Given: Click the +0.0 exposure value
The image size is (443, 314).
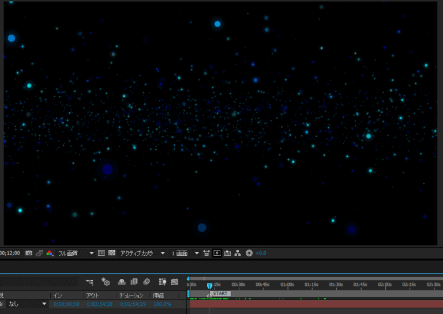Looking at the screenshot, I should 261,253.
